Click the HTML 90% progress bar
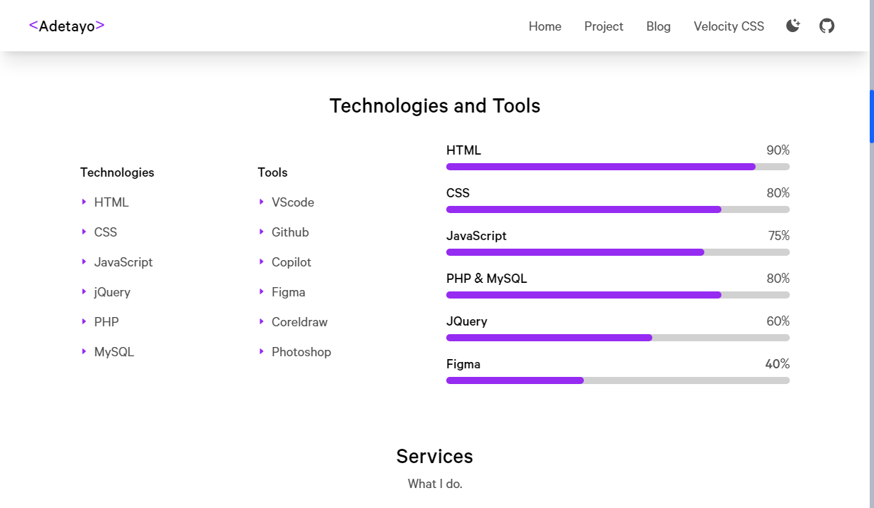The image size is (874, 508). point(618,167)
